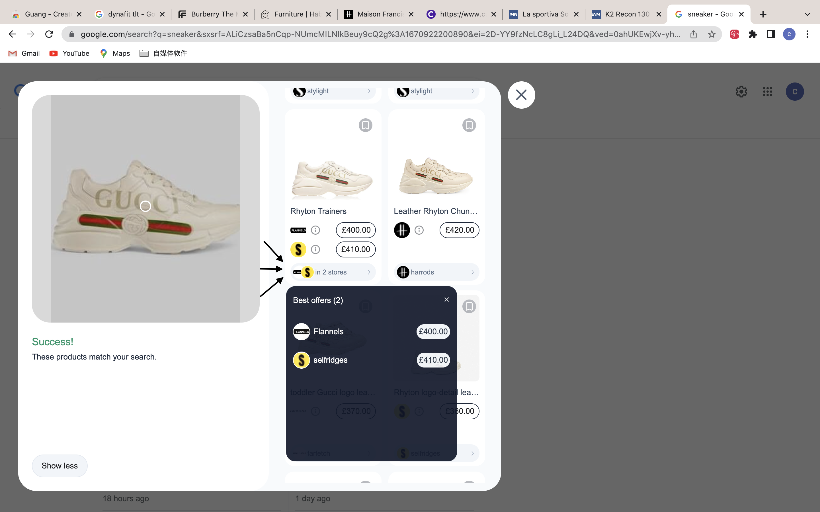Open the Extensions puzzle menu
This screenshot has height=512, width=820.
tap(753, 34)
